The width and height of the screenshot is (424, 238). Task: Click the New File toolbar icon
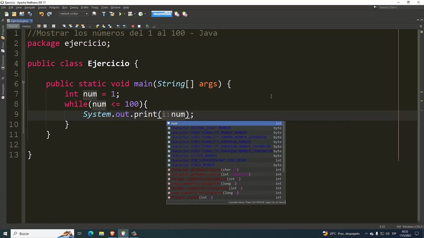click(6, 14)
